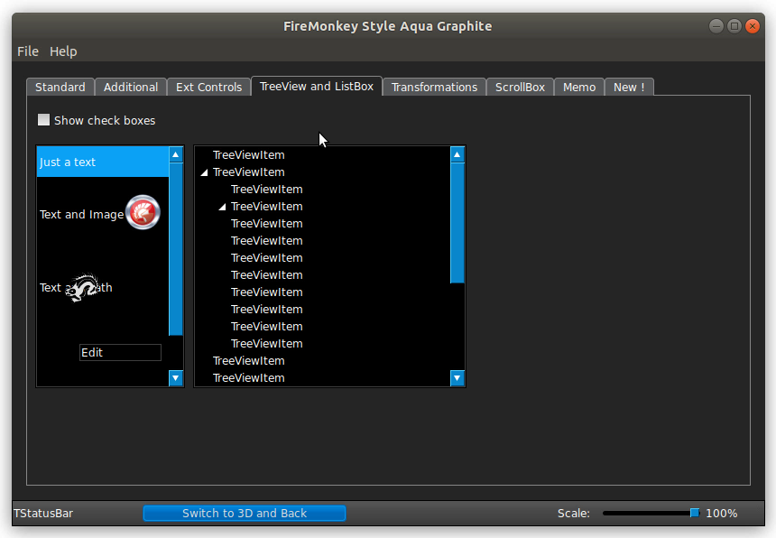Select the topmost TreeViewItem in the tree
The width and height of the screenshot is (776, 538).
pyautogui.click(x=248, y=155)
